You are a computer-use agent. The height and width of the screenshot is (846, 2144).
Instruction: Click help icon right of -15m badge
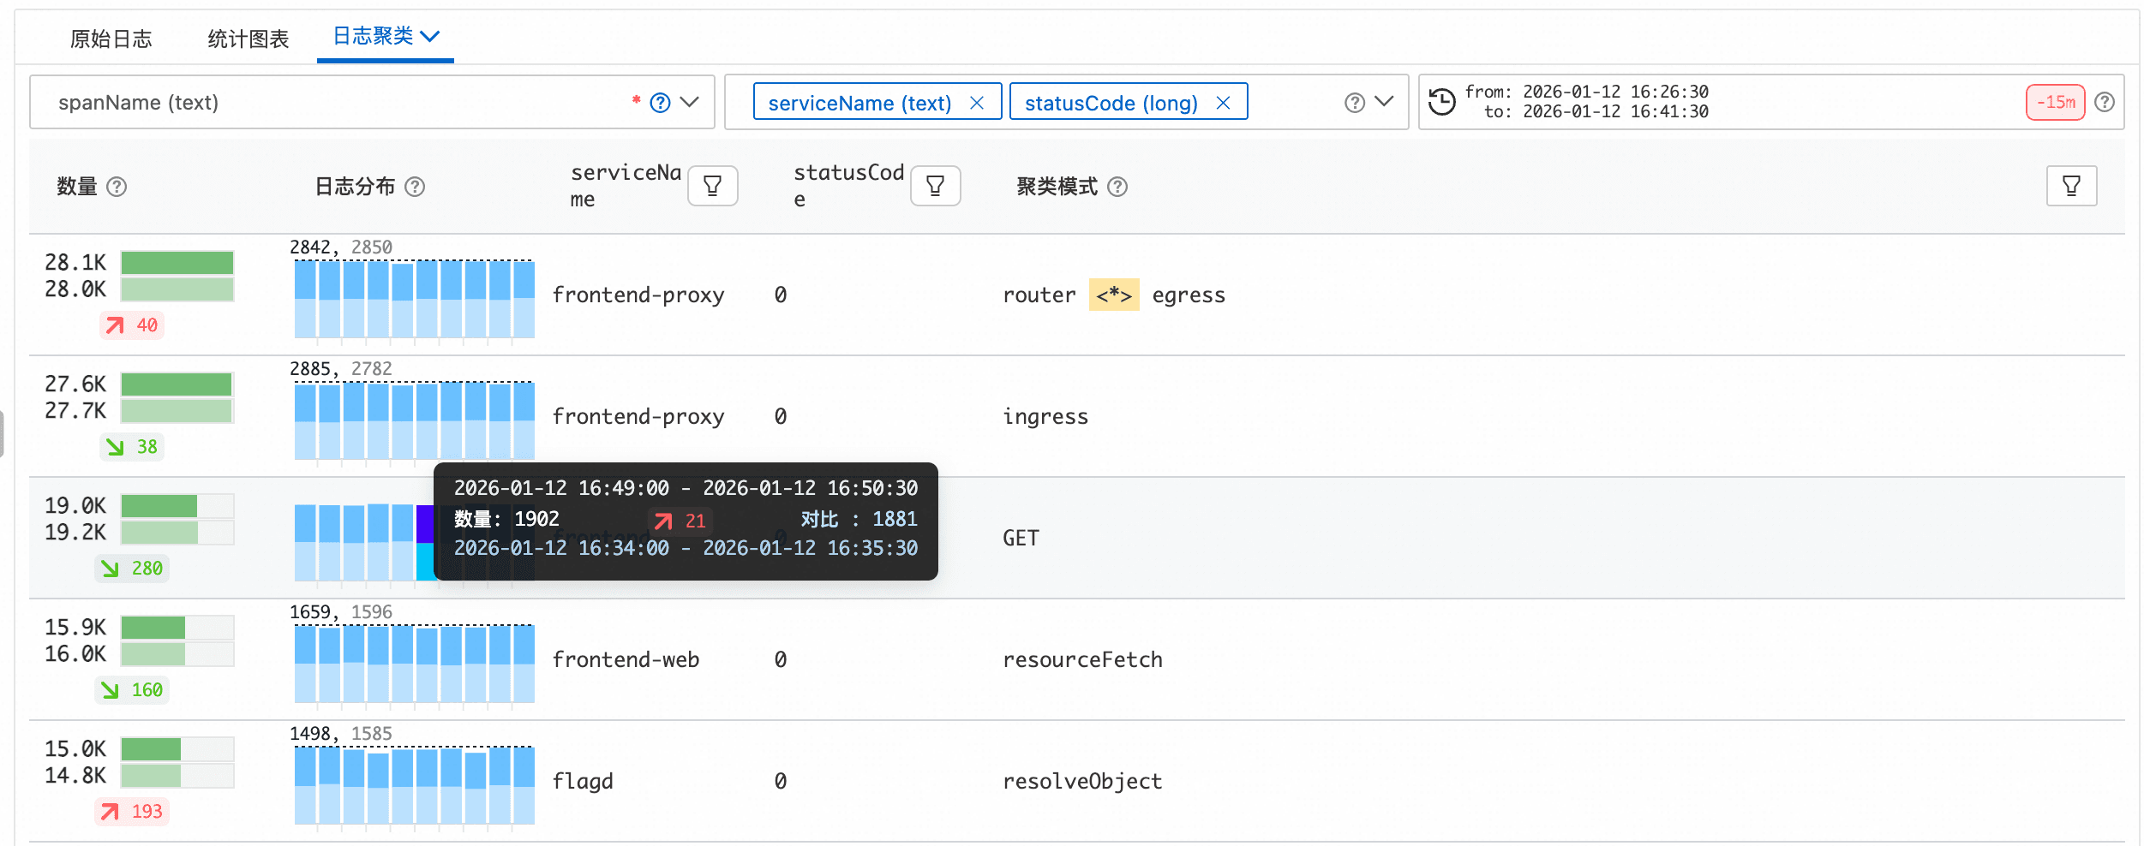click(2105, 103)
